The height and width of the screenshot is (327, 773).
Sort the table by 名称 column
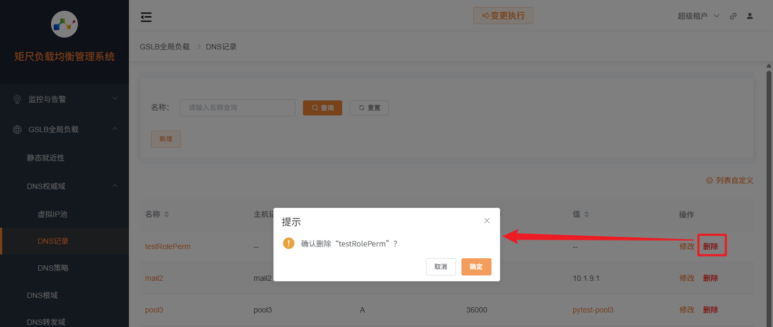click(167, 214)
